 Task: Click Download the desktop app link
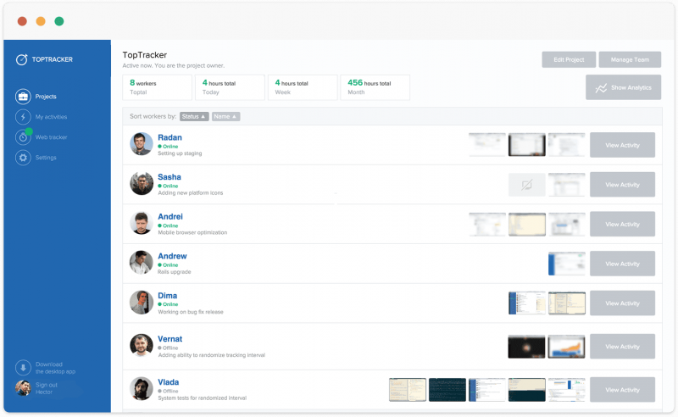(55, 368)
